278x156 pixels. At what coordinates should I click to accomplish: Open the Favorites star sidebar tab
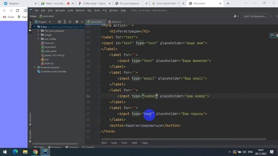pos(30,136)
